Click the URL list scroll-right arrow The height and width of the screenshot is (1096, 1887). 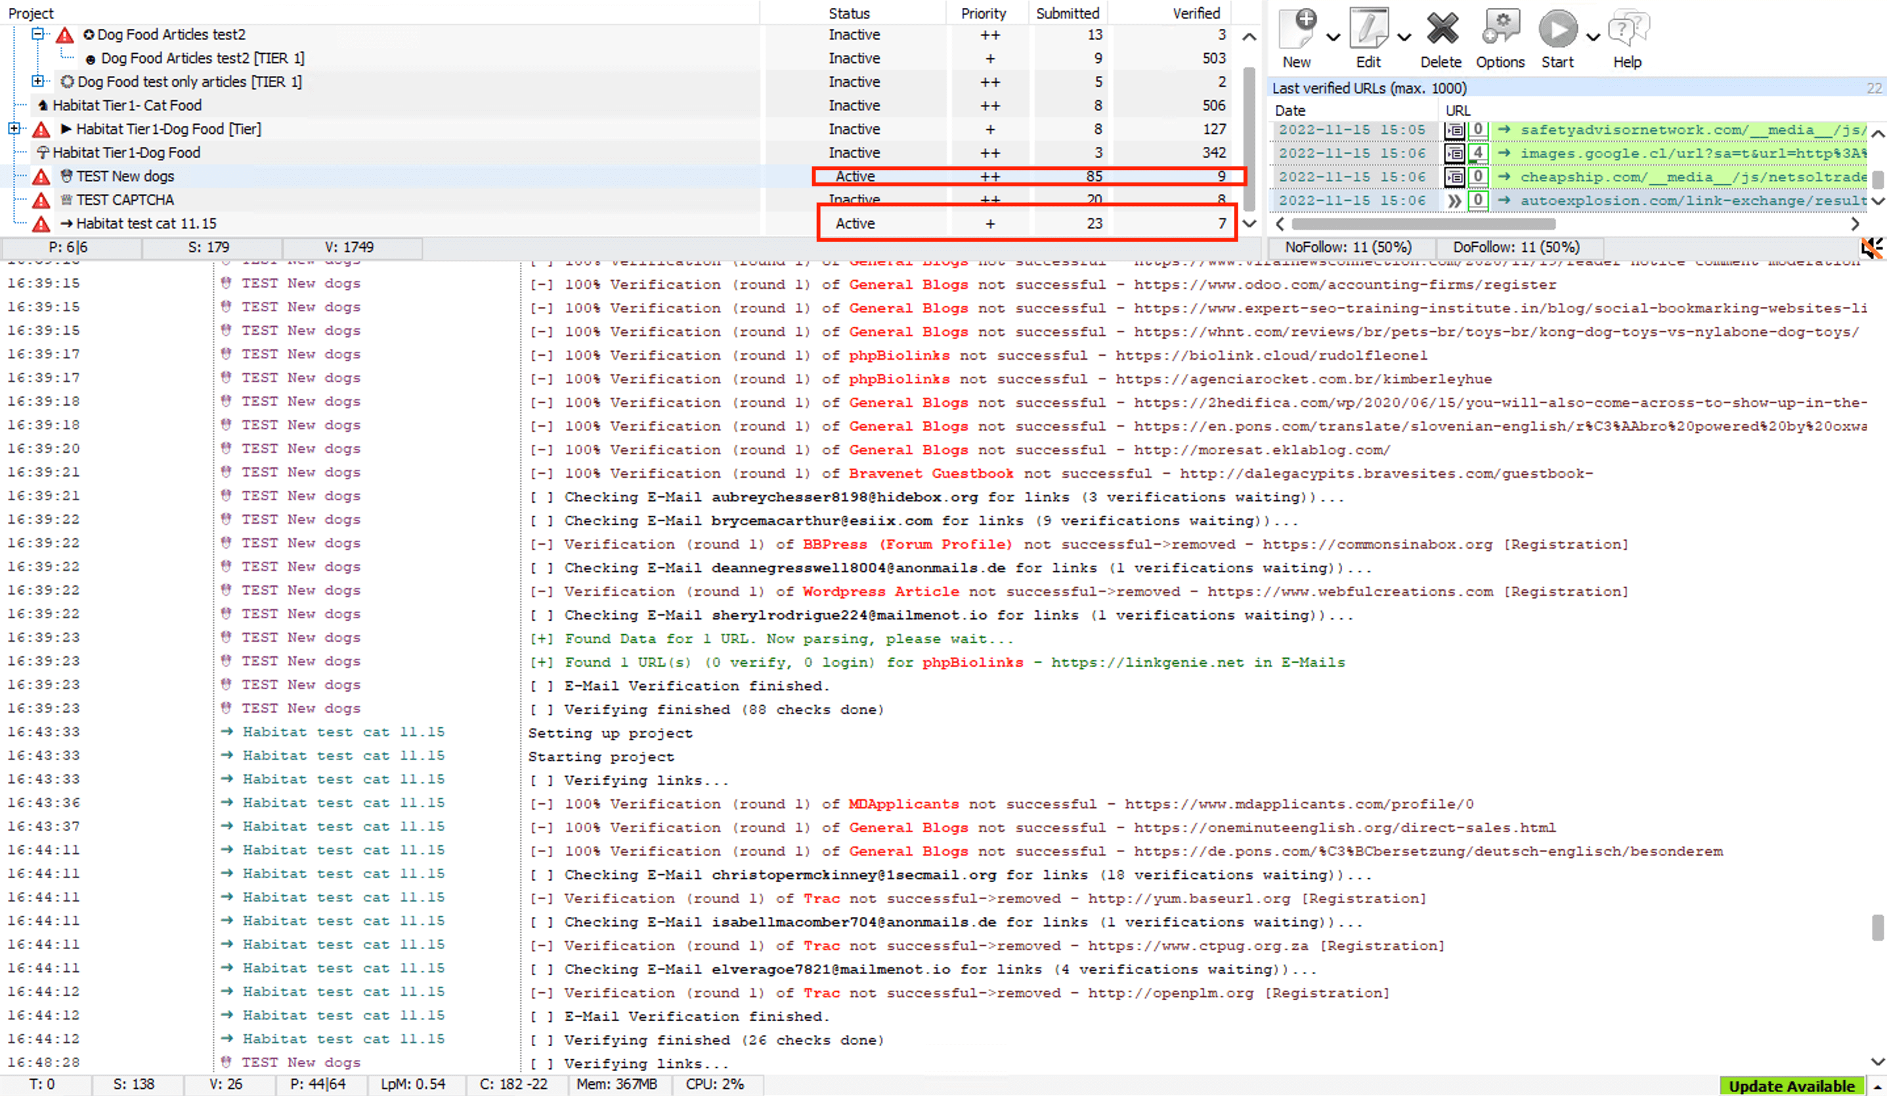(x=1855, y=224)
